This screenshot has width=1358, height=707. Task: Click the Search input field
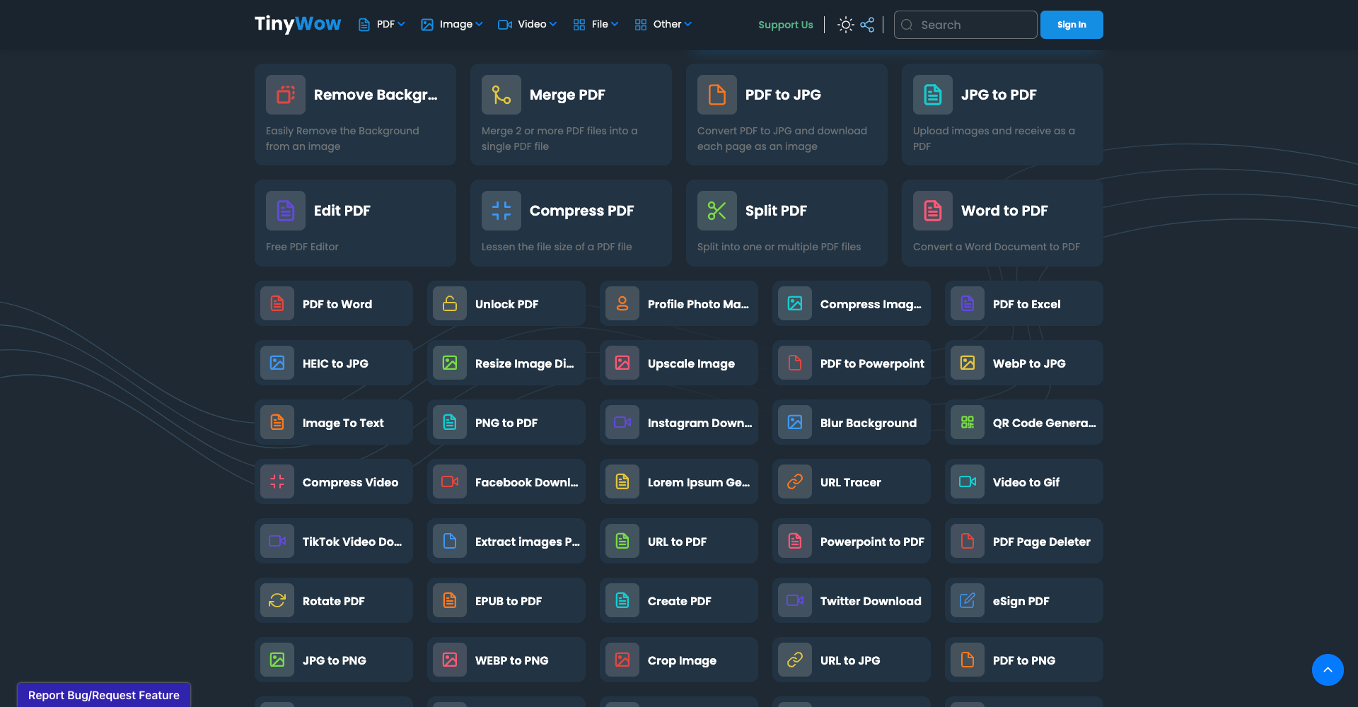(x=965, y=25)
